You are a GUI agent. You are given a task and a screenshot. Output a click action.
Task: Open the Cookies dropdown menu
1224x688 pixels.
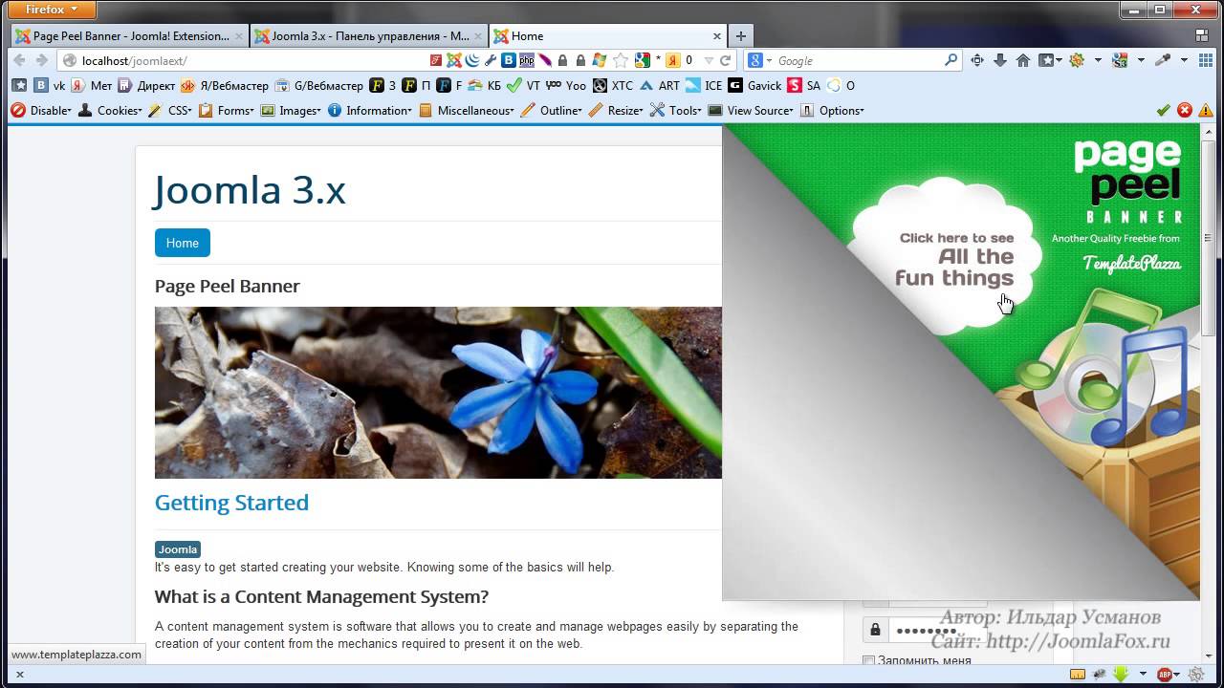(110, 110)
